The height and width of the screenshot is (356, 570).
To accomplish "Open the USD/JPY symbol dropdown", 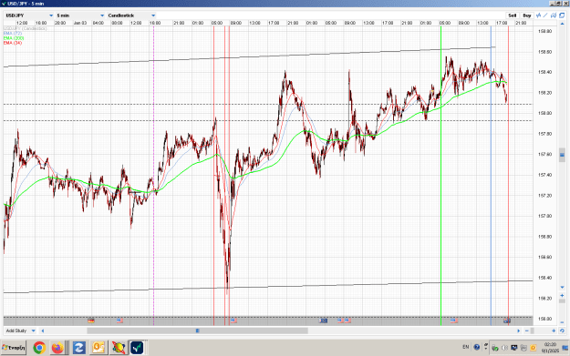I will [29, 15].
